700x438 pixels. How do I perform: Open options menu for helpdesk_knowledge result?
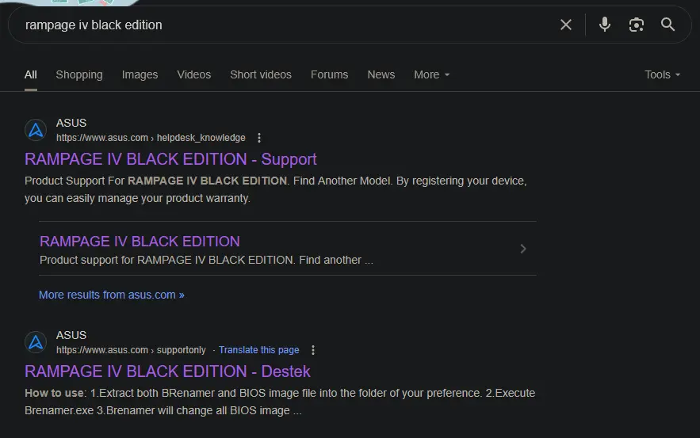tap(259, 138)
